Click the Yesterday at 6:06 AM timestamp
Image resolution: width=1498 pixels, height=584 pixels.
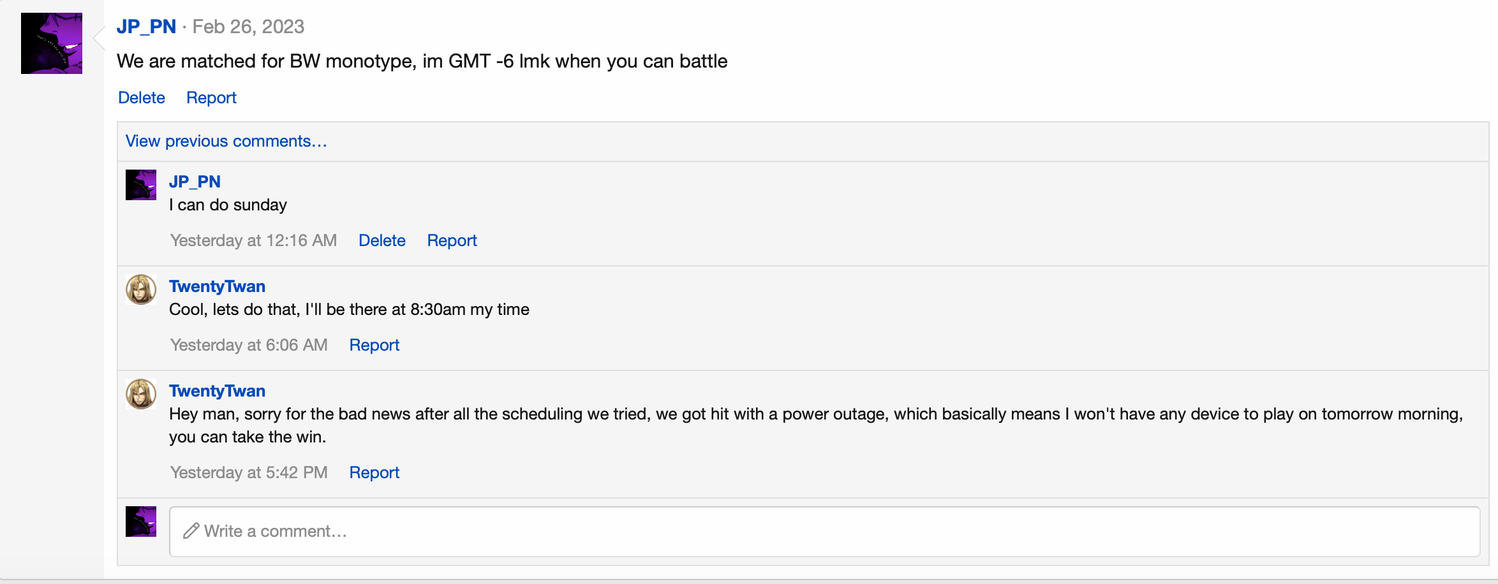[249, 345]
